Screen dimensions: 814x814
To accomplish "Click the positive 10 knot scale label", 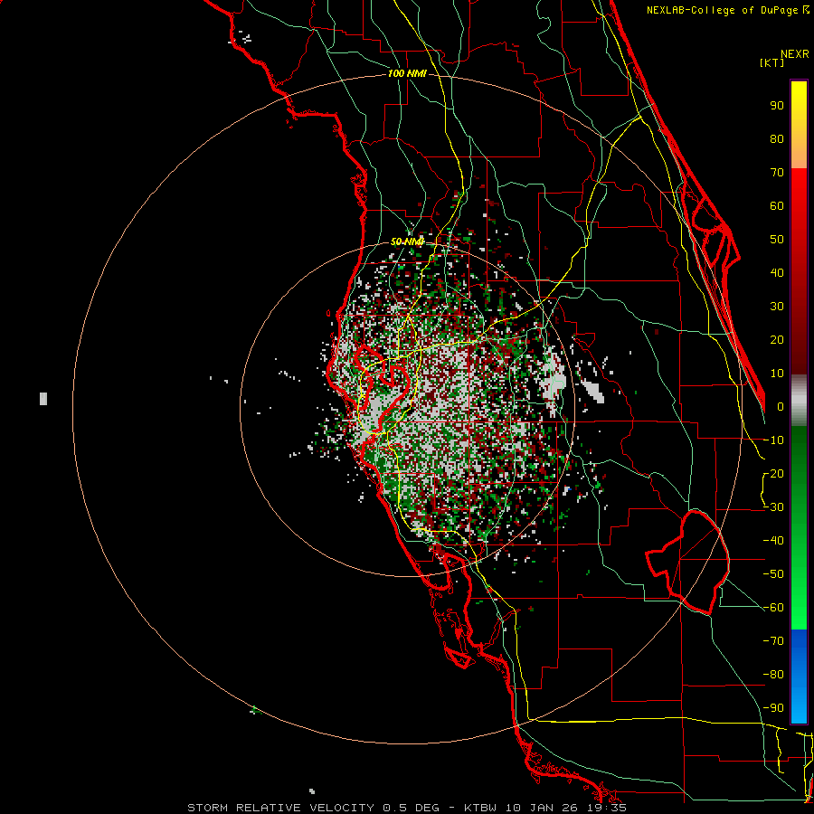I will coord(777,374).
